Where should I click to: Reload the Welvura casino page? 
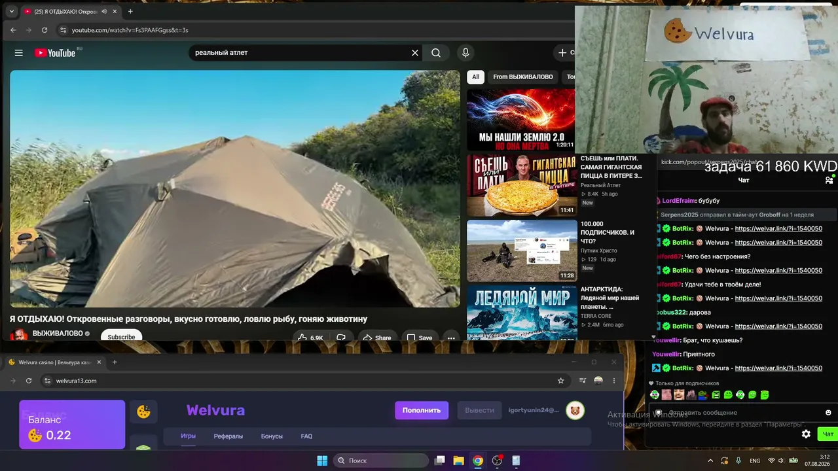(29, 381)
